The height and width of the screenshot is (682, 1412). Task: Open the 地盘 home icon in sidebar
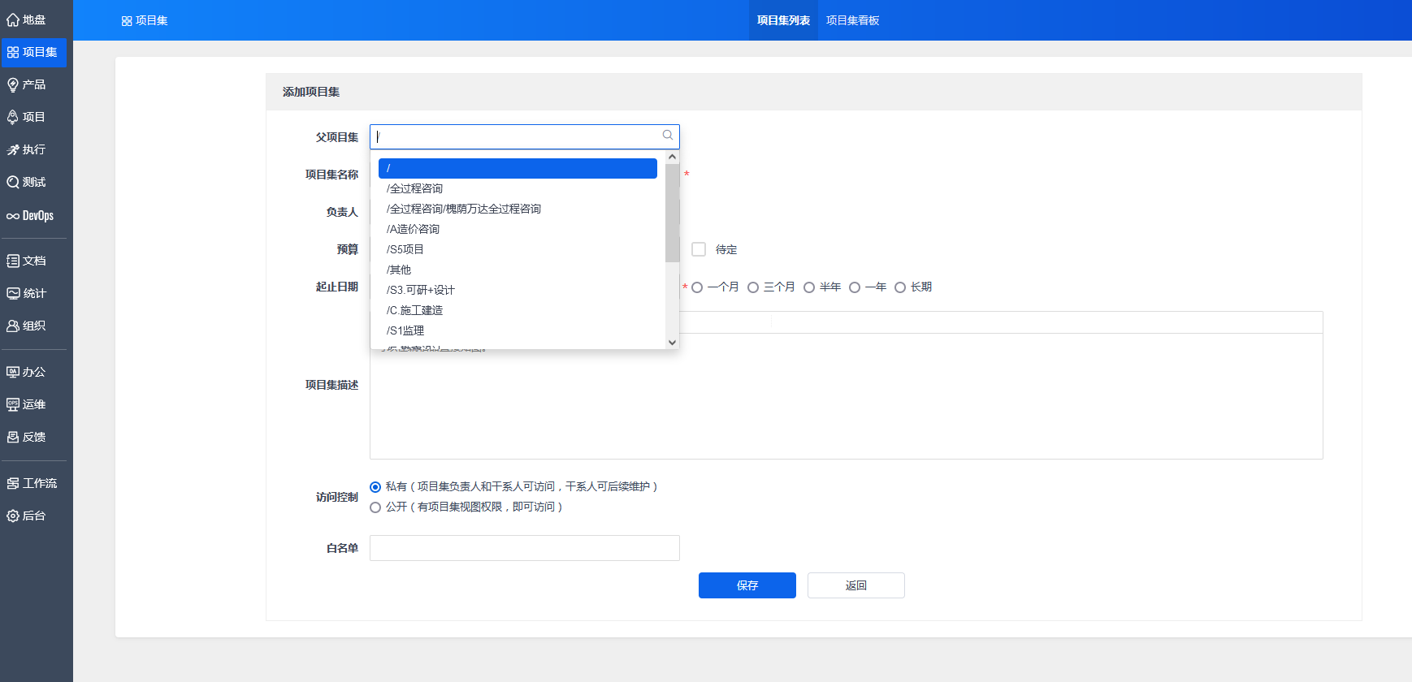tap(13, 20)
